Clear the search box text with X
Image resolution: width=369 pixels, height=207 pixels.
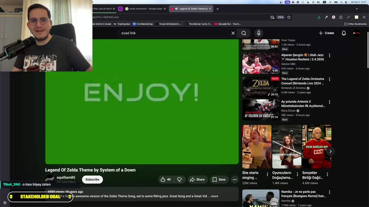[233, 33]
